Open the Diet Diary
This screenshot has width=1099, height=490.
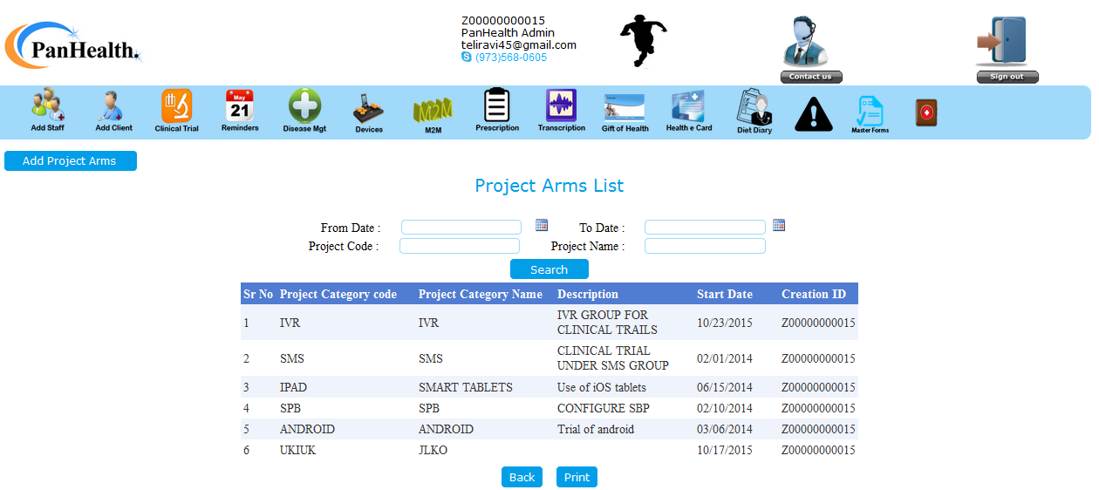pyautogui.click(x=754, y=109)
